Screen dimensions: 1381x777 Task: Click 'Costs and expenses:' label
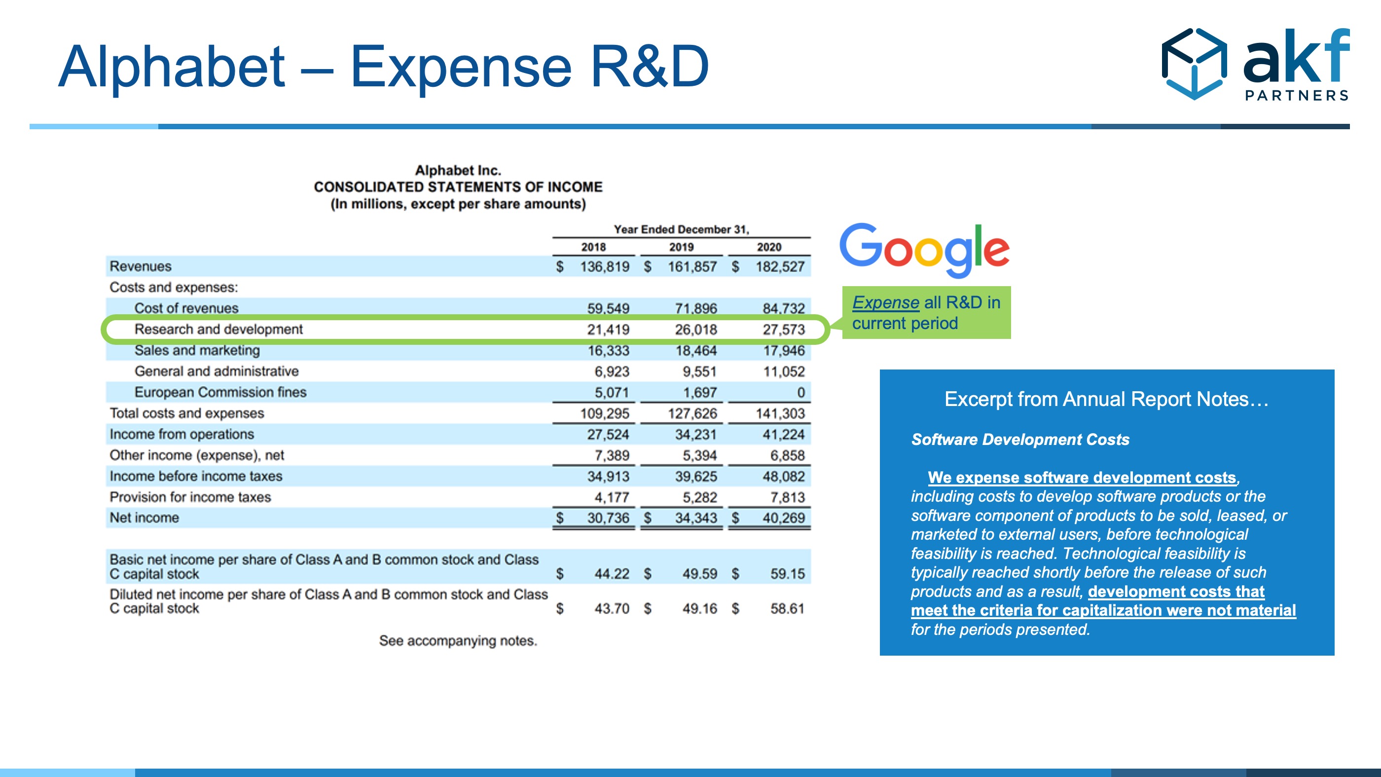tap(174, 287)
